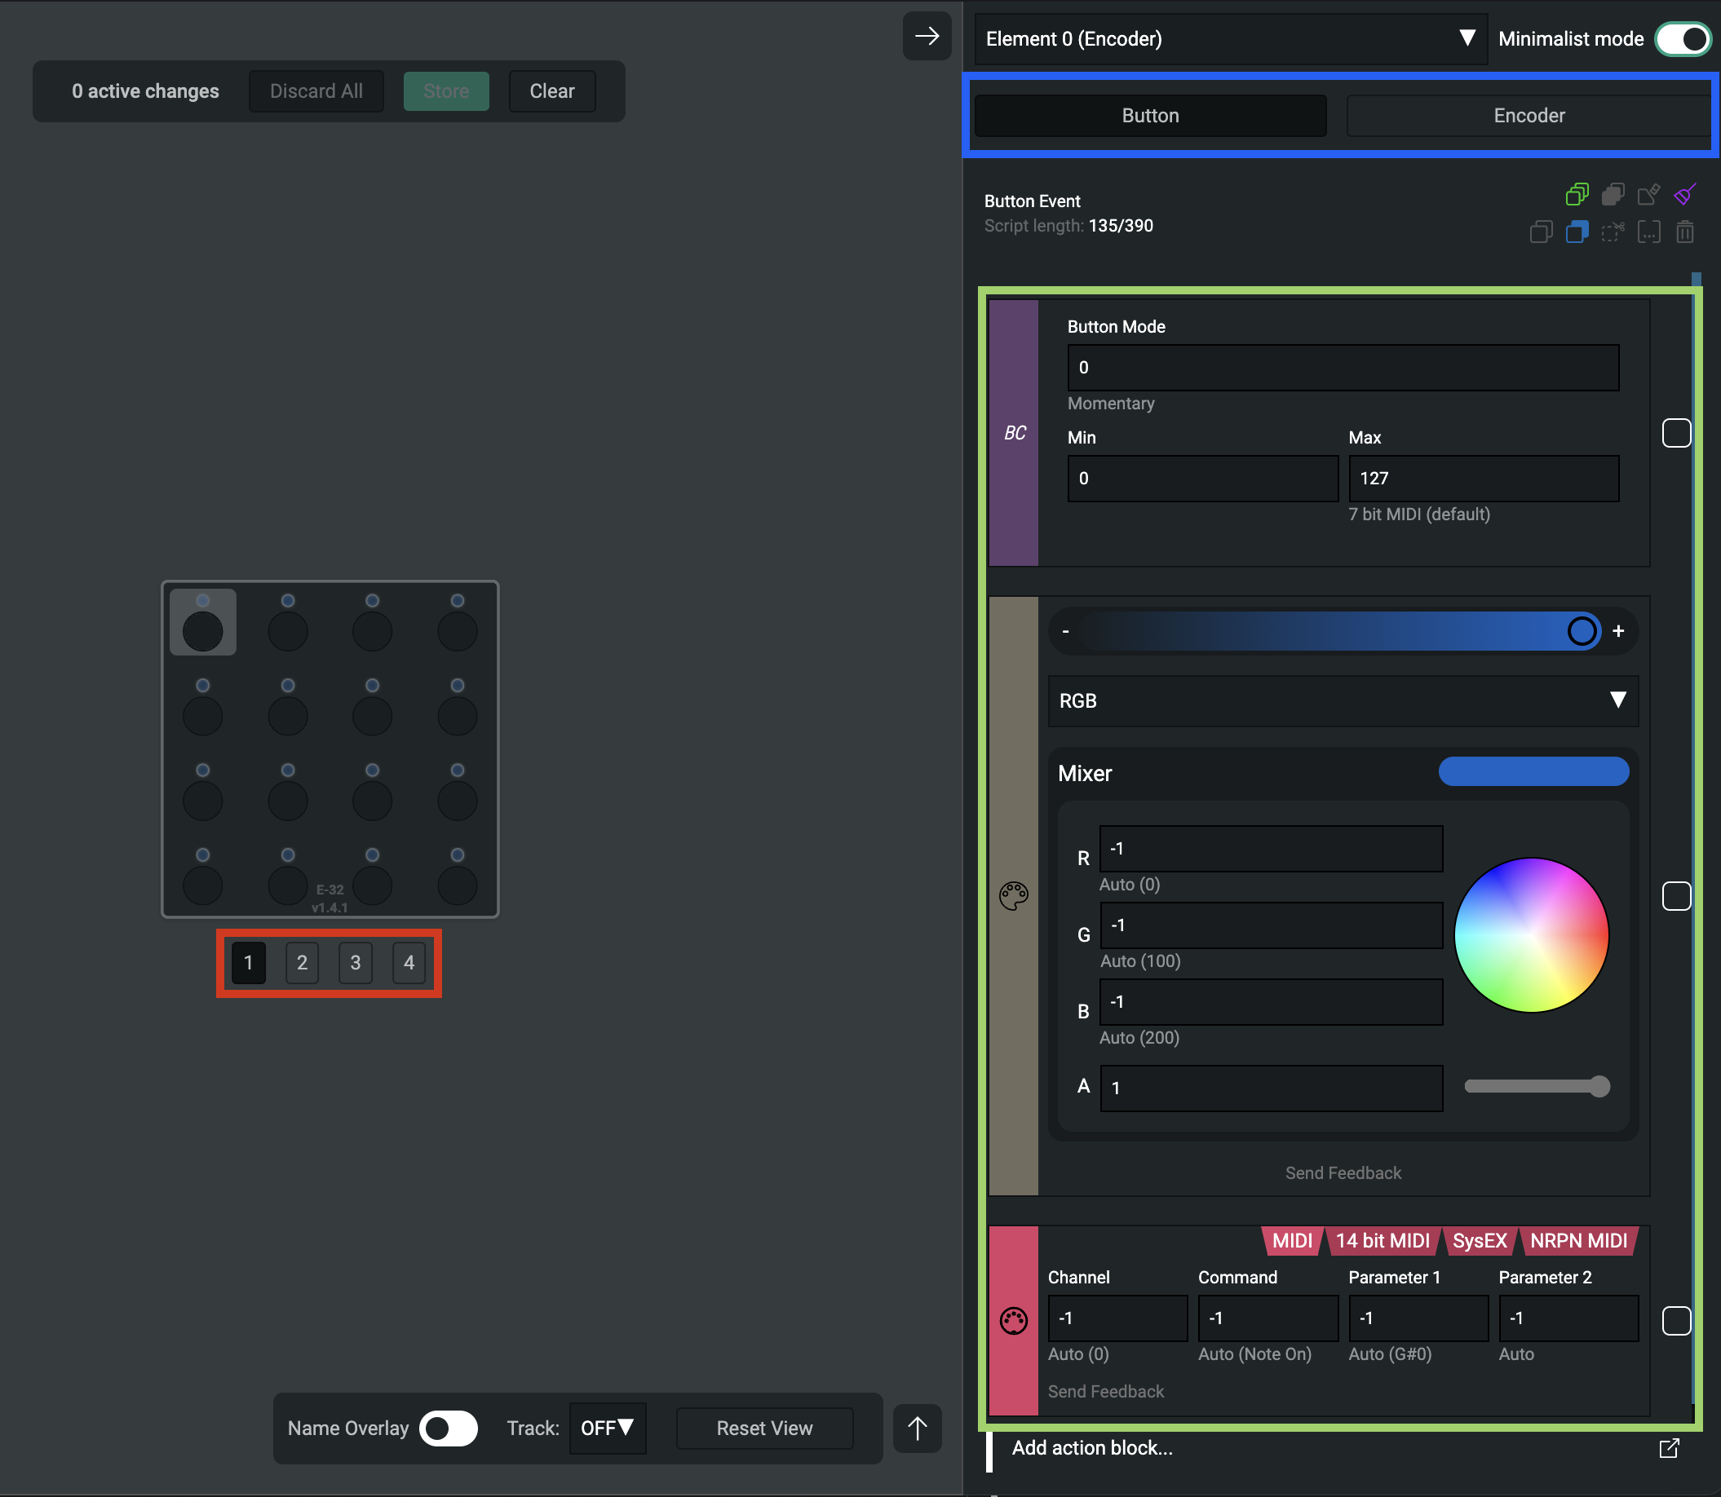Expand the RGB color mode dropdown
This screenshot has width=1721, height=1497.
tap(1343, 700)
